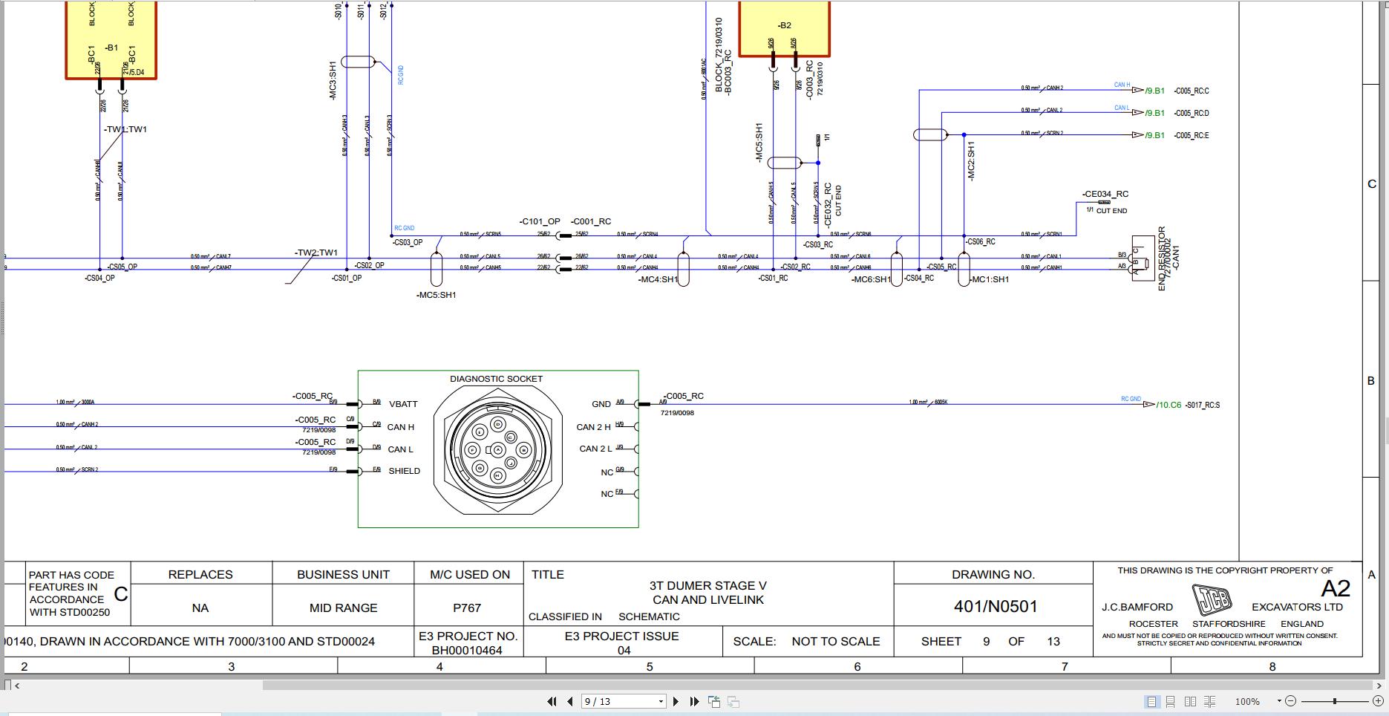The height and width of the screenshot is (716, 1389).
Task: Switch to single page view
Action: coord(1151,701)
